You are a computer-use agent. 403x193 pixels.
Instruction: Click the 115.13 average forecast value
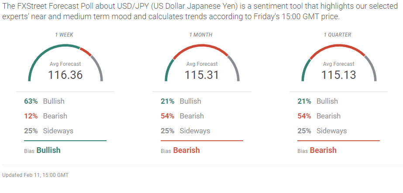coord(338,75)
